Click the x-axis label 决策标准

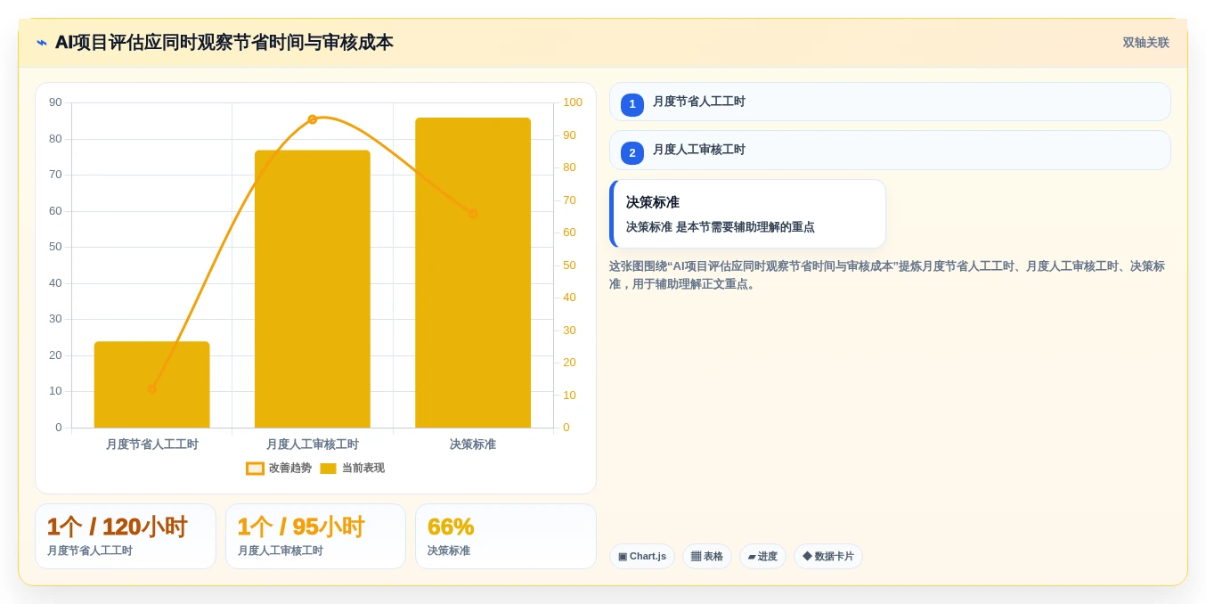pos(473,444)
